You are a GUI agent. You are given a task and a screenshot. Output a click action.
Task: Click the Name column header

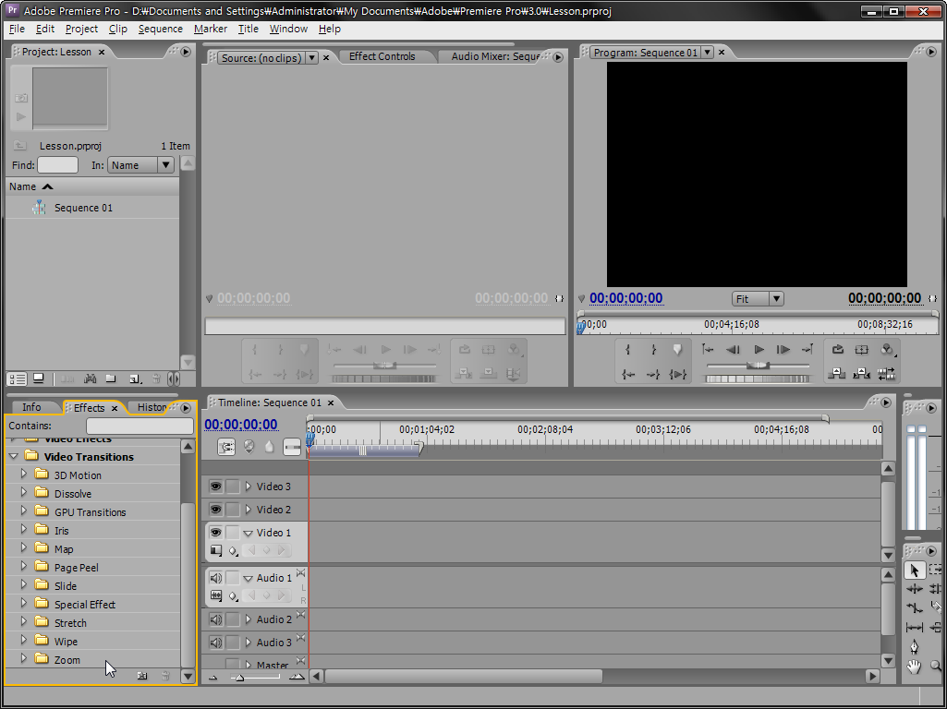pos(23,186)
